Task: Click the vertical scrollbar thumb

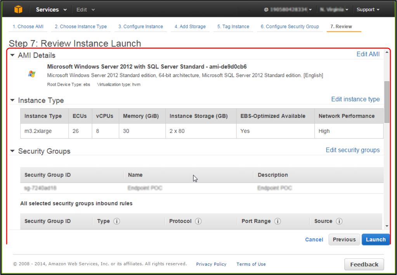Action: (387, 102)
